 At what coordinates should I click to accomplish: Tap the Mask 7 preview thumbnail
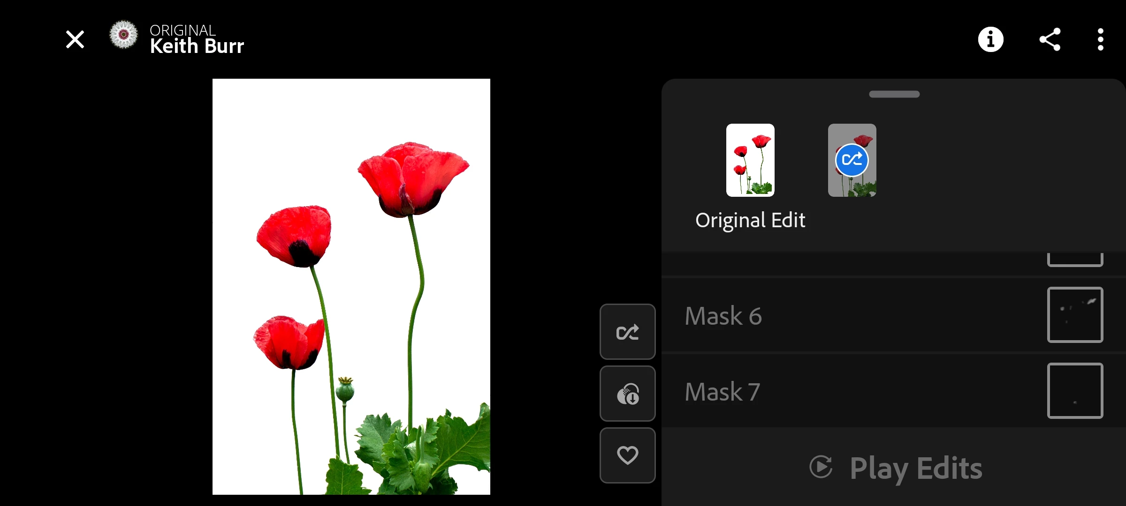(1075, 391)
